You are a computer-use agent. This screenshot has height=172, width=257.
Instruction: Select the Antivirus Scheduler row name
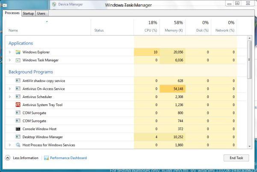pos(37,97)
